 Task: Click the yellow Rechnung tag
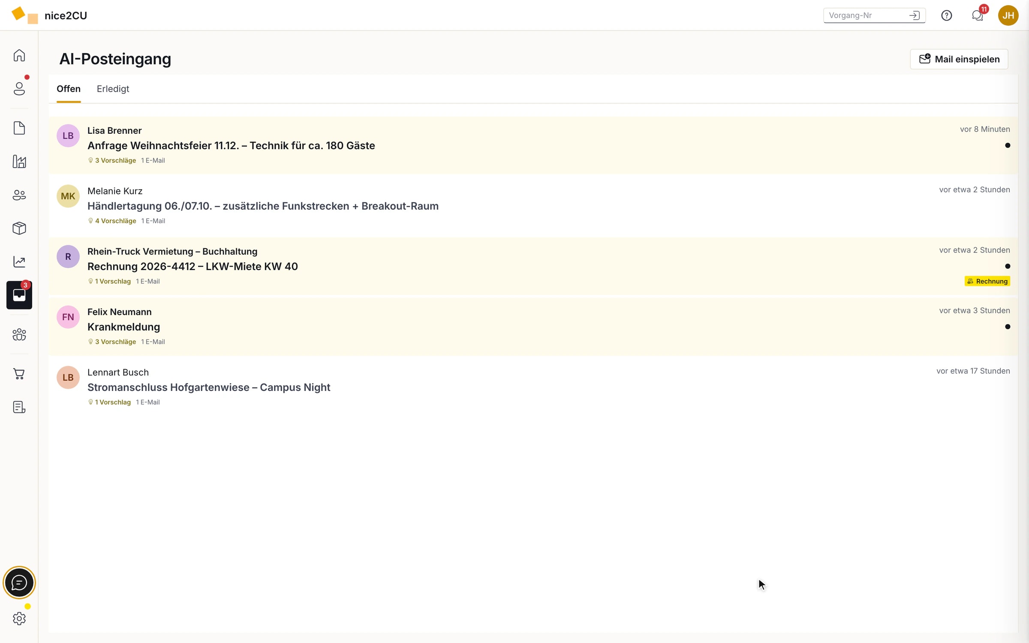987,281
